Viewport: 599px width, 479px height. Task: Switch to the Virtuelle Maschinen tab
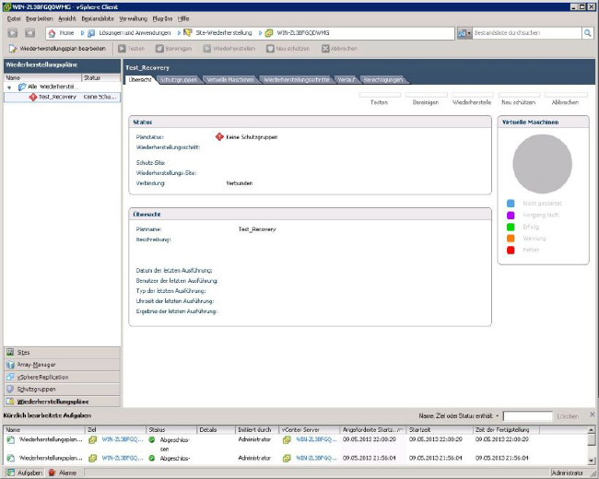tap(229, 80)
